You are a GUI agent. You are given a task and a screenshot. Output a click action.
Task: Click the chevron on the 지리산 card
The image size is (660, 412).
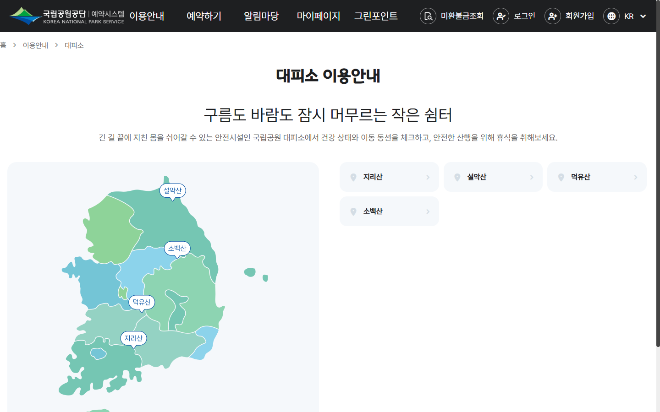click(428, 177)
